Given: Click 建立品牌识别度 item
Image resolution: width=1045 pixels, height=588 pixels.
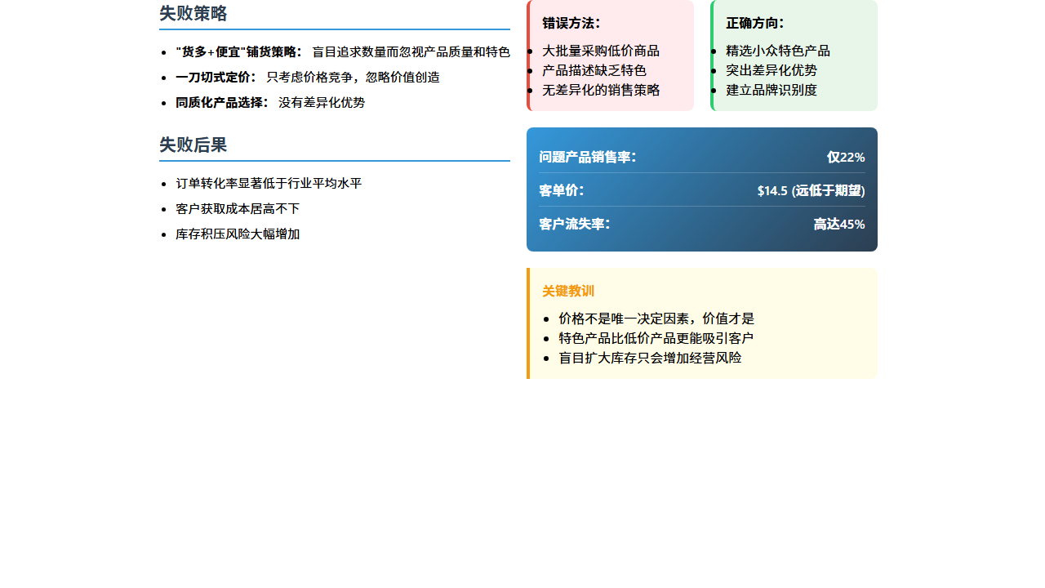Looking at the screenshot, I should click(x=772, y=90).
